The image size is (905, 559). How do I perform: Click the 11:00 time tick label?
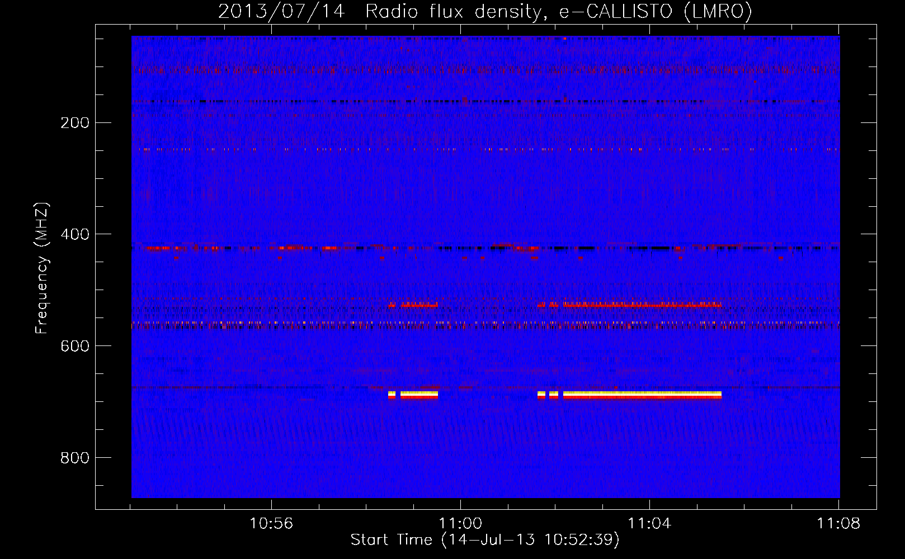[x=460, y=524]
